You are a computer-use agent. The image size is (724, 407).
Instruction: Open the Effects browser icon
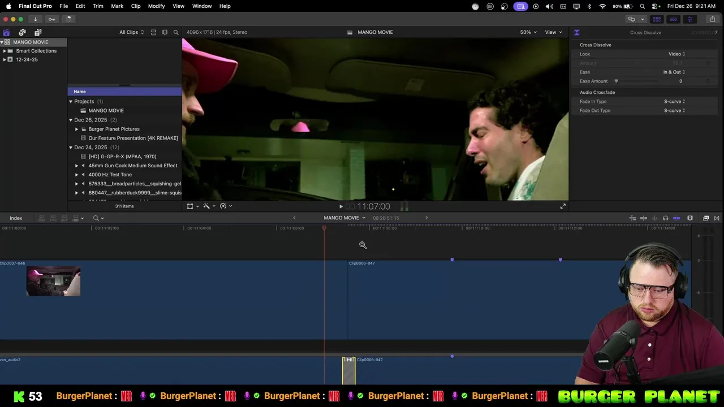click(x=706, y=218)
